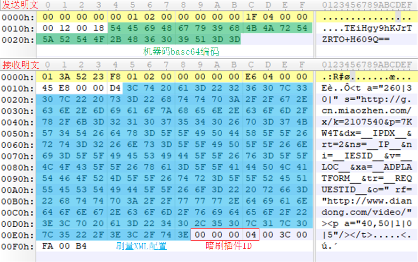The width and height of the screenshot is (418, 262).
Task: Click ASCII text Eè..Ô<t a="260|3
Action: pyautogui.click(x=367, y=88)
